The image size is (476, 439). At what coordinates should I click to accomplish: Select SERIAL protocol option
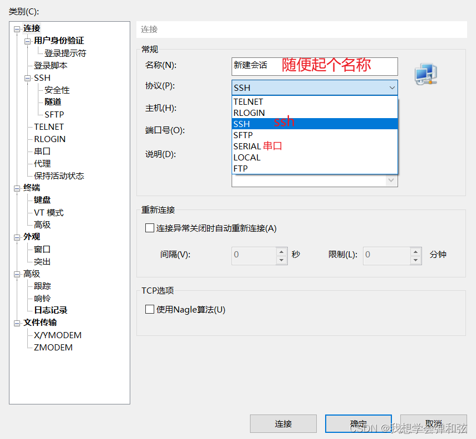point(315,146)
